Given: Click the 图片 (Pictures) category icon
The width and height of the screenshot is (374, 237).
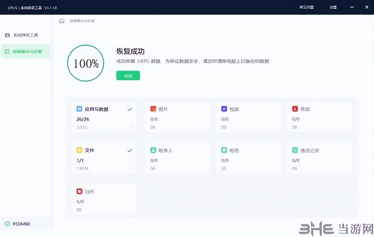Looking at the screenshot, I should 153,109.
